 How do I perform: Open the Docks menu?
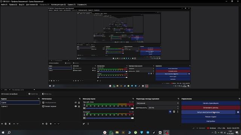(32, 4)
